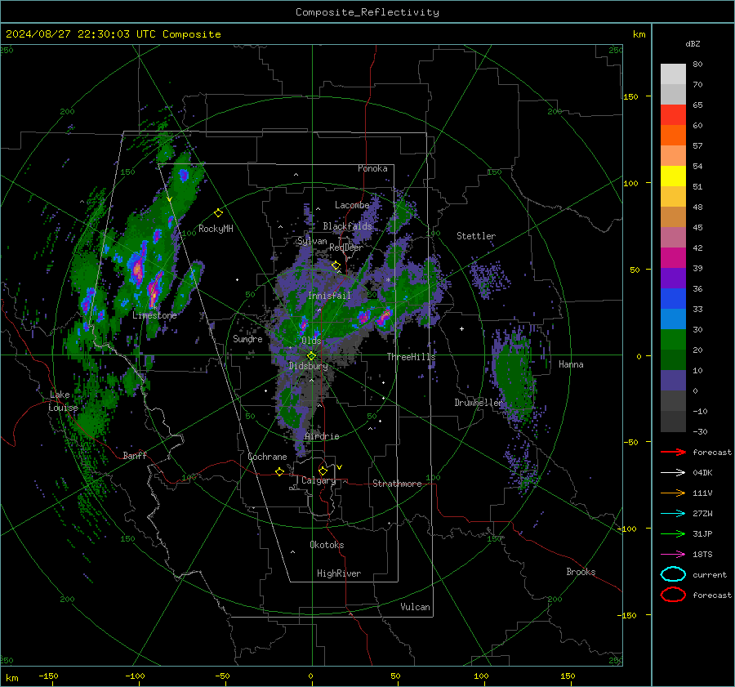Click the magenta 39–42 dBZ swatch
The image size is (735, 687).
click(673, 258)
